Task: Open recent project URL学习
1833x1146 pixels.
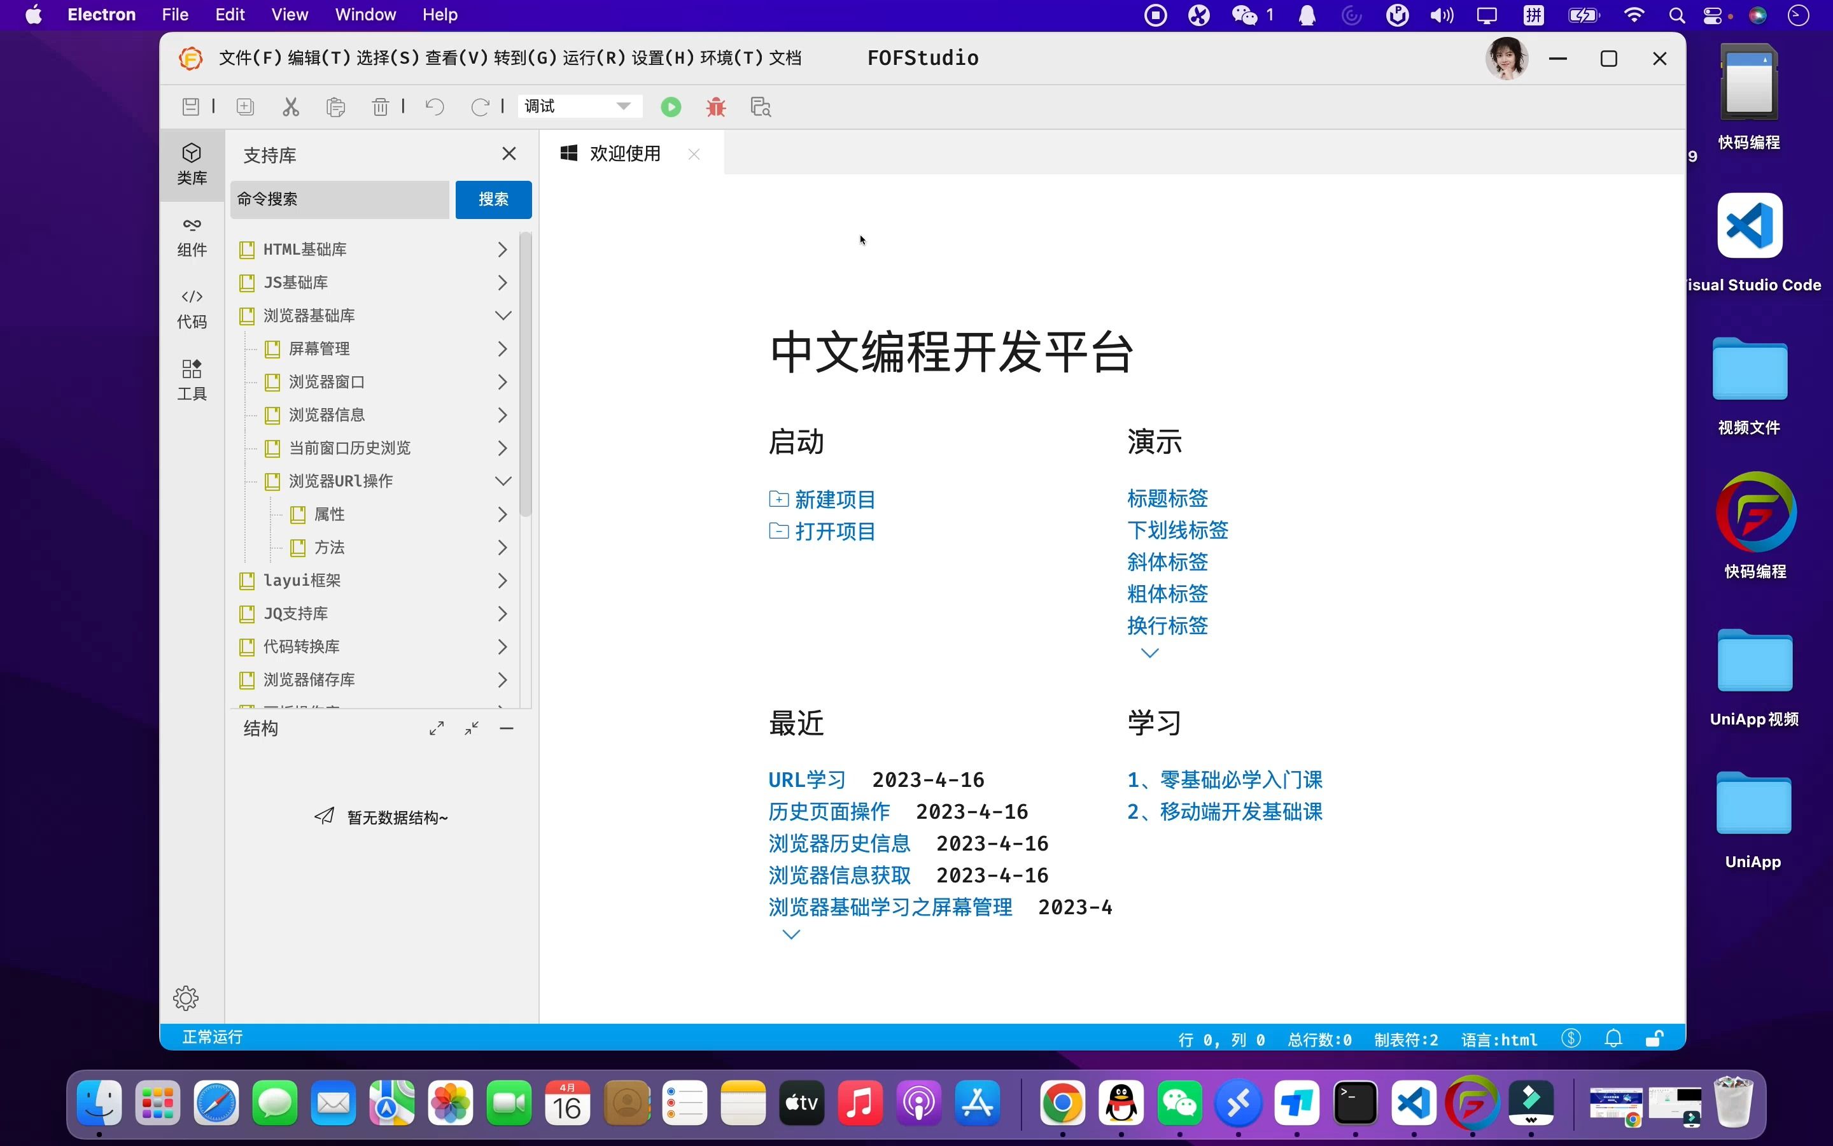Action: [x=806, y=780]
